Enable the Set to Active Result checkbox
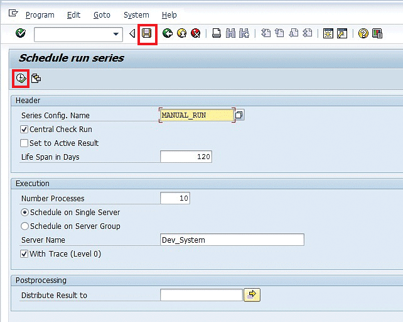403x322 pixels. (x=24, y=143)
